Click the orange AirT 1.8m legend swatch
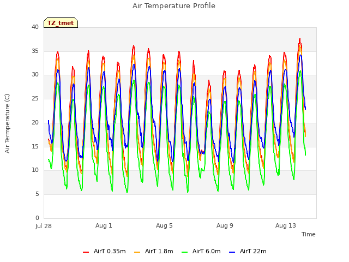The width and height of the screenshot is (349, 262). [137, 252]
